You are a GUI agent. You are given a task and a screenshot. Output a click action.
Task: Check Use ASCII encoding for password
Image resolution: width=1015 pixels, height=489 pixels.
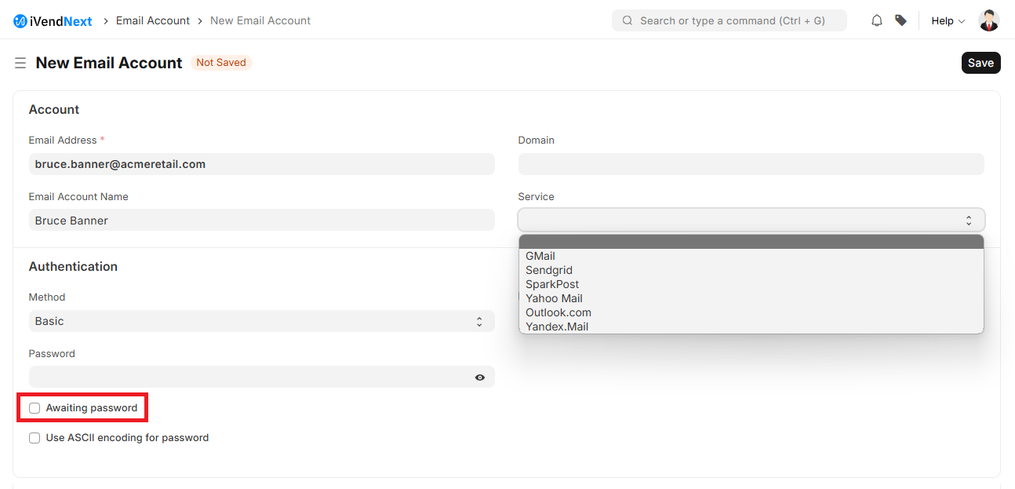pos(35,438)
